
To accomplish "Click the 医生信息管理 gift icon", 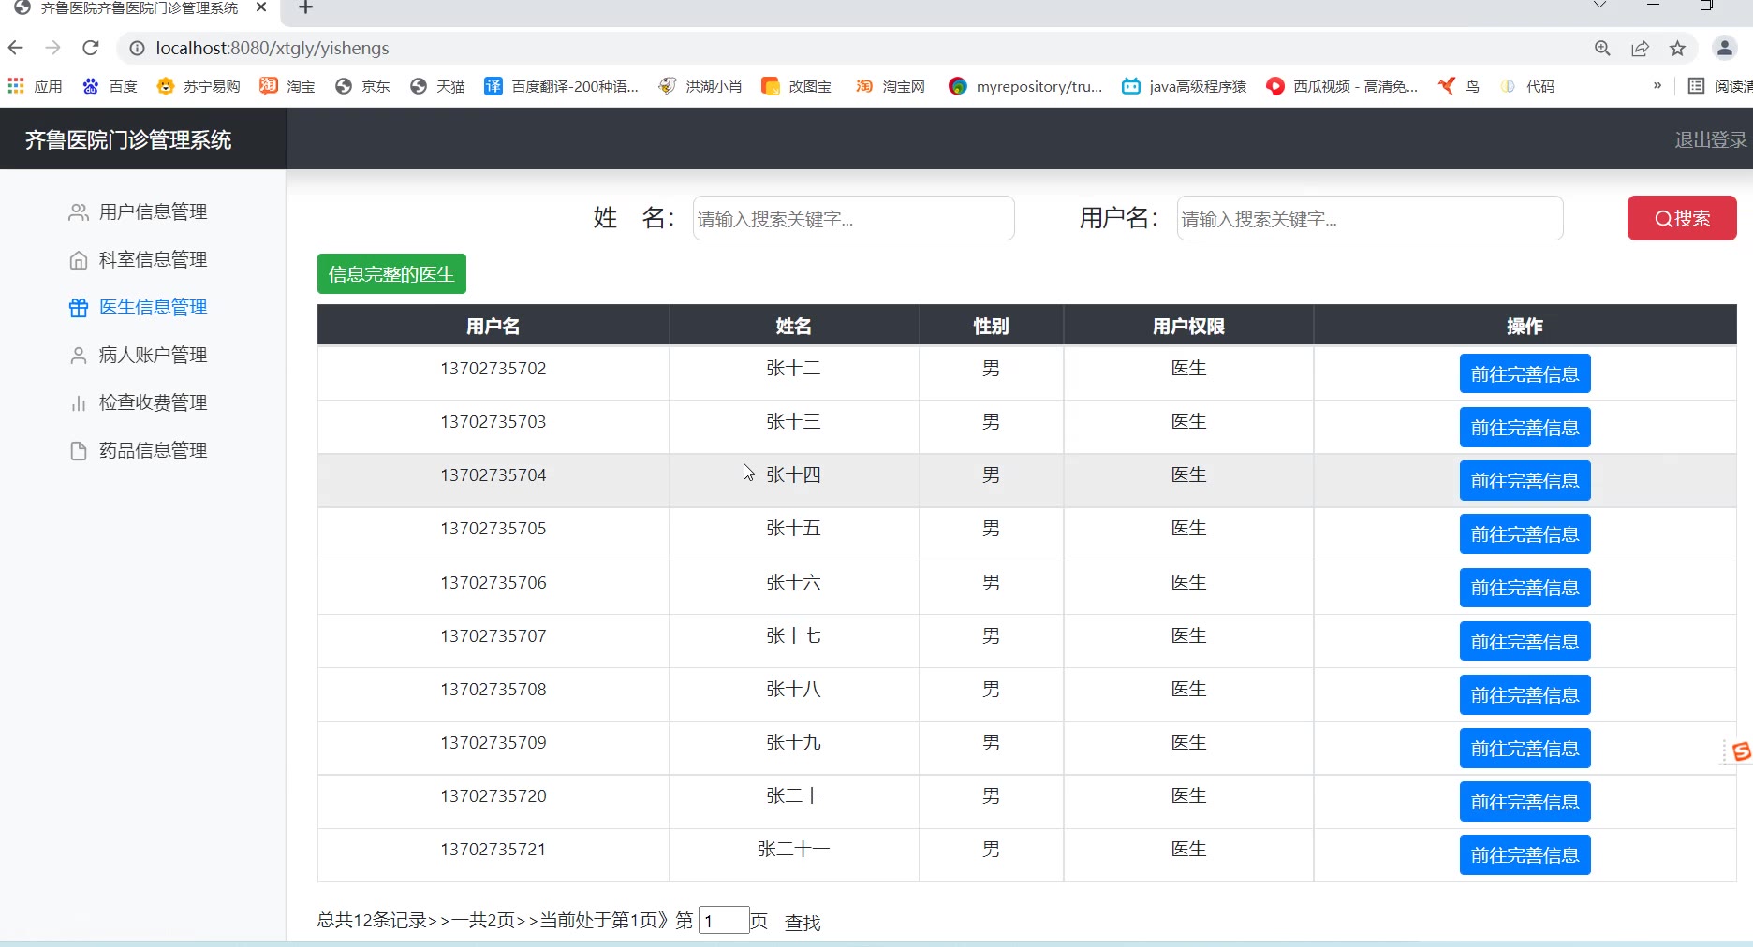I will coord(79,308).
